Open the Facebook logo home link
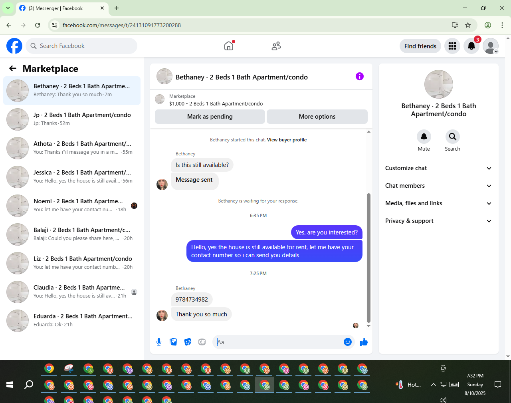Image resolution: width=511 pixels, height=403 pixels. [14, 46]
